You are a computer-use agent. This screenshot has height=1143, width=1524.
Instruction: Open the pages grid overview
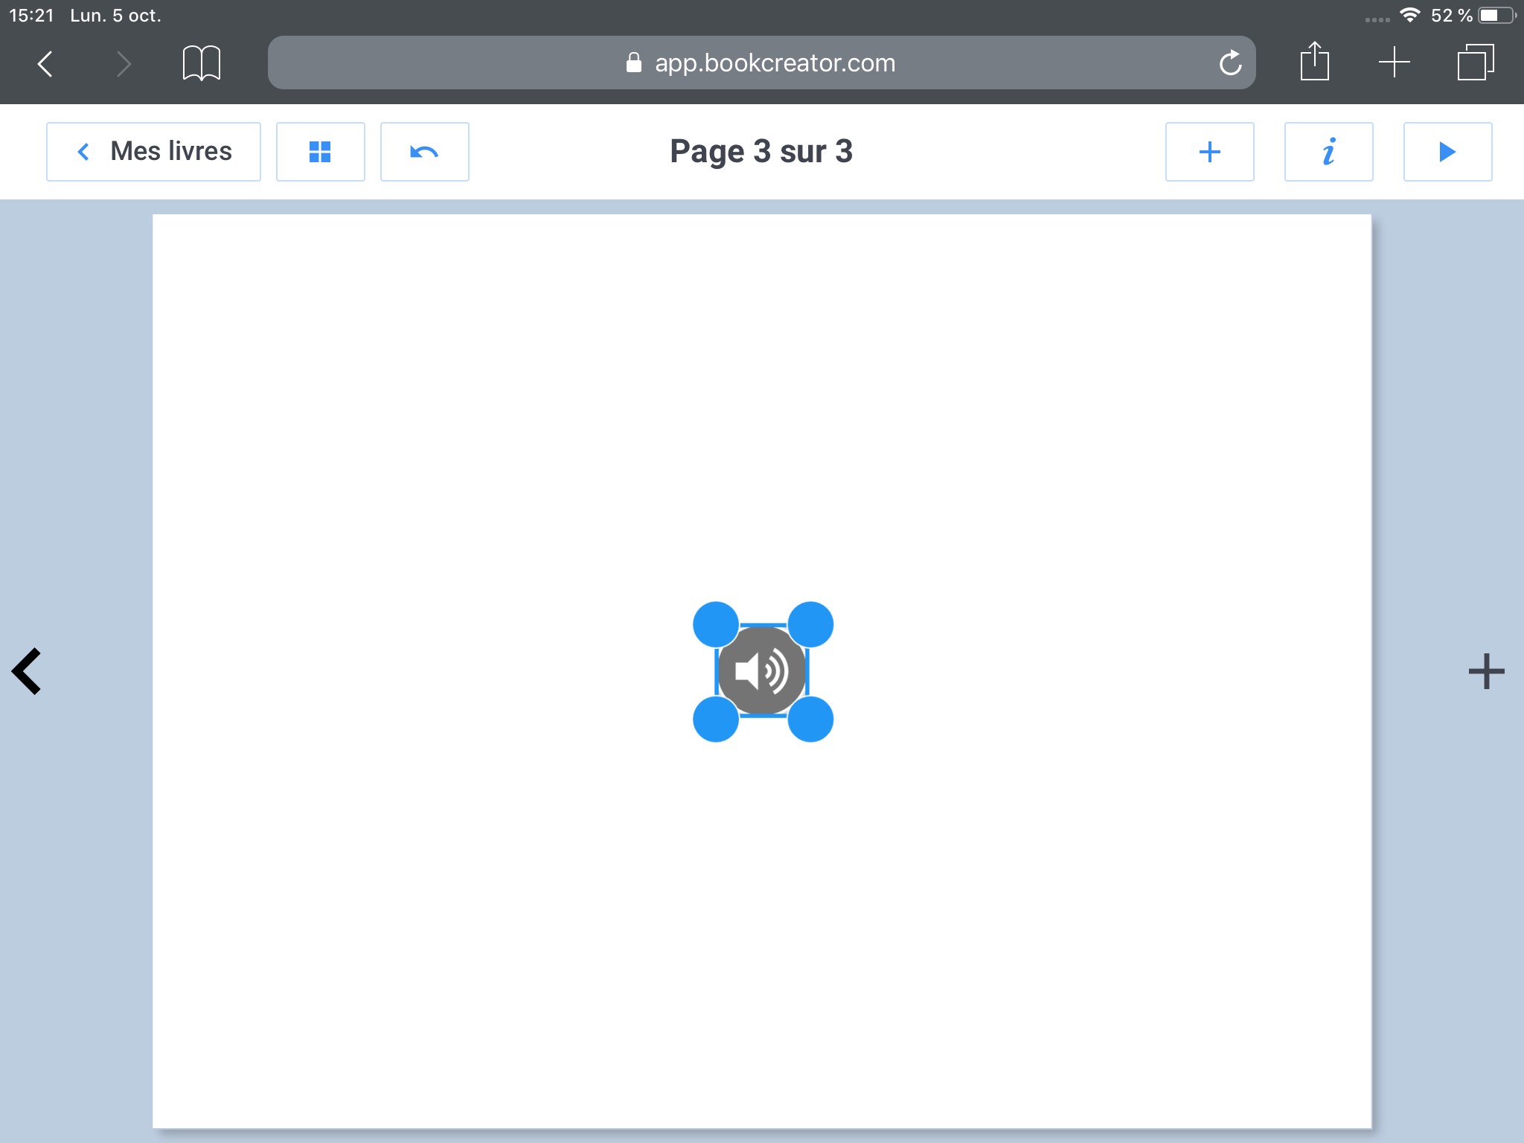point(320,152)
